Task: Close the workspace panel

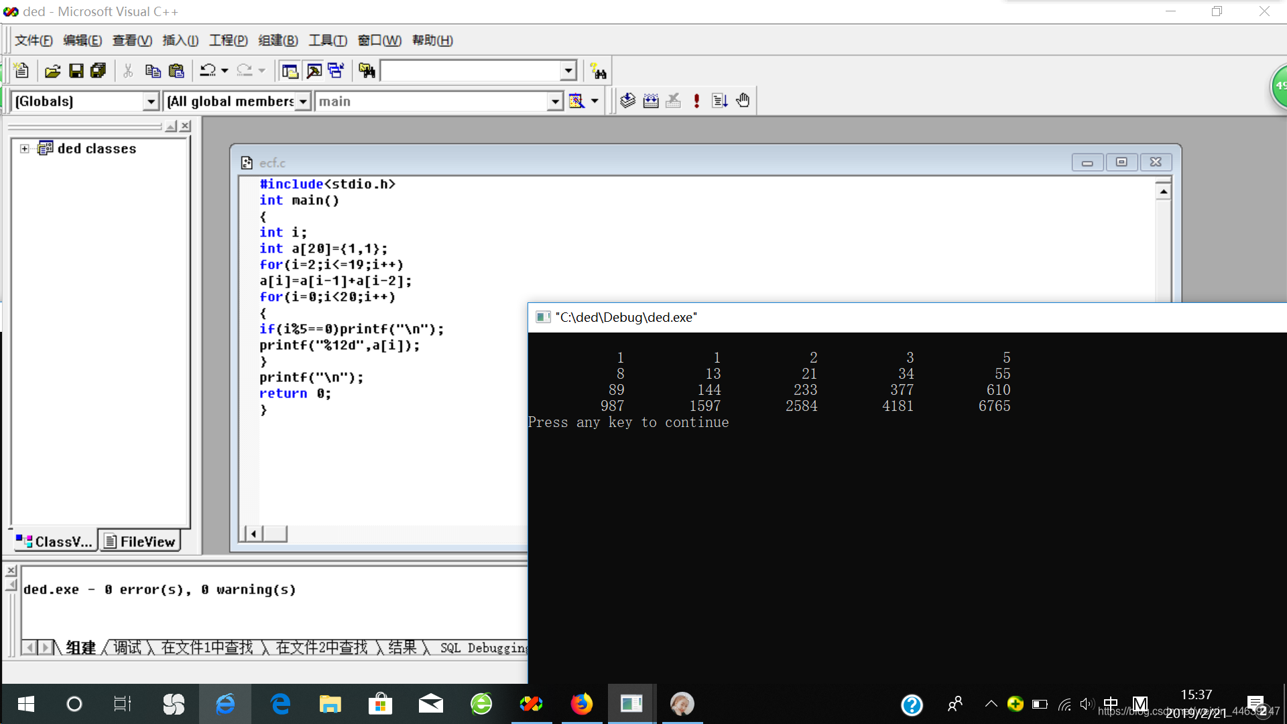Action: pos(186,126)
